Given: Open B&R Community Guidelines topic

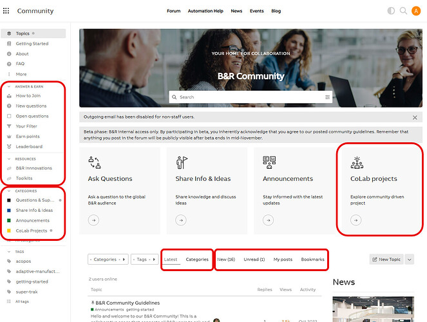Looking at the screenshot, I should pos(128,303).
